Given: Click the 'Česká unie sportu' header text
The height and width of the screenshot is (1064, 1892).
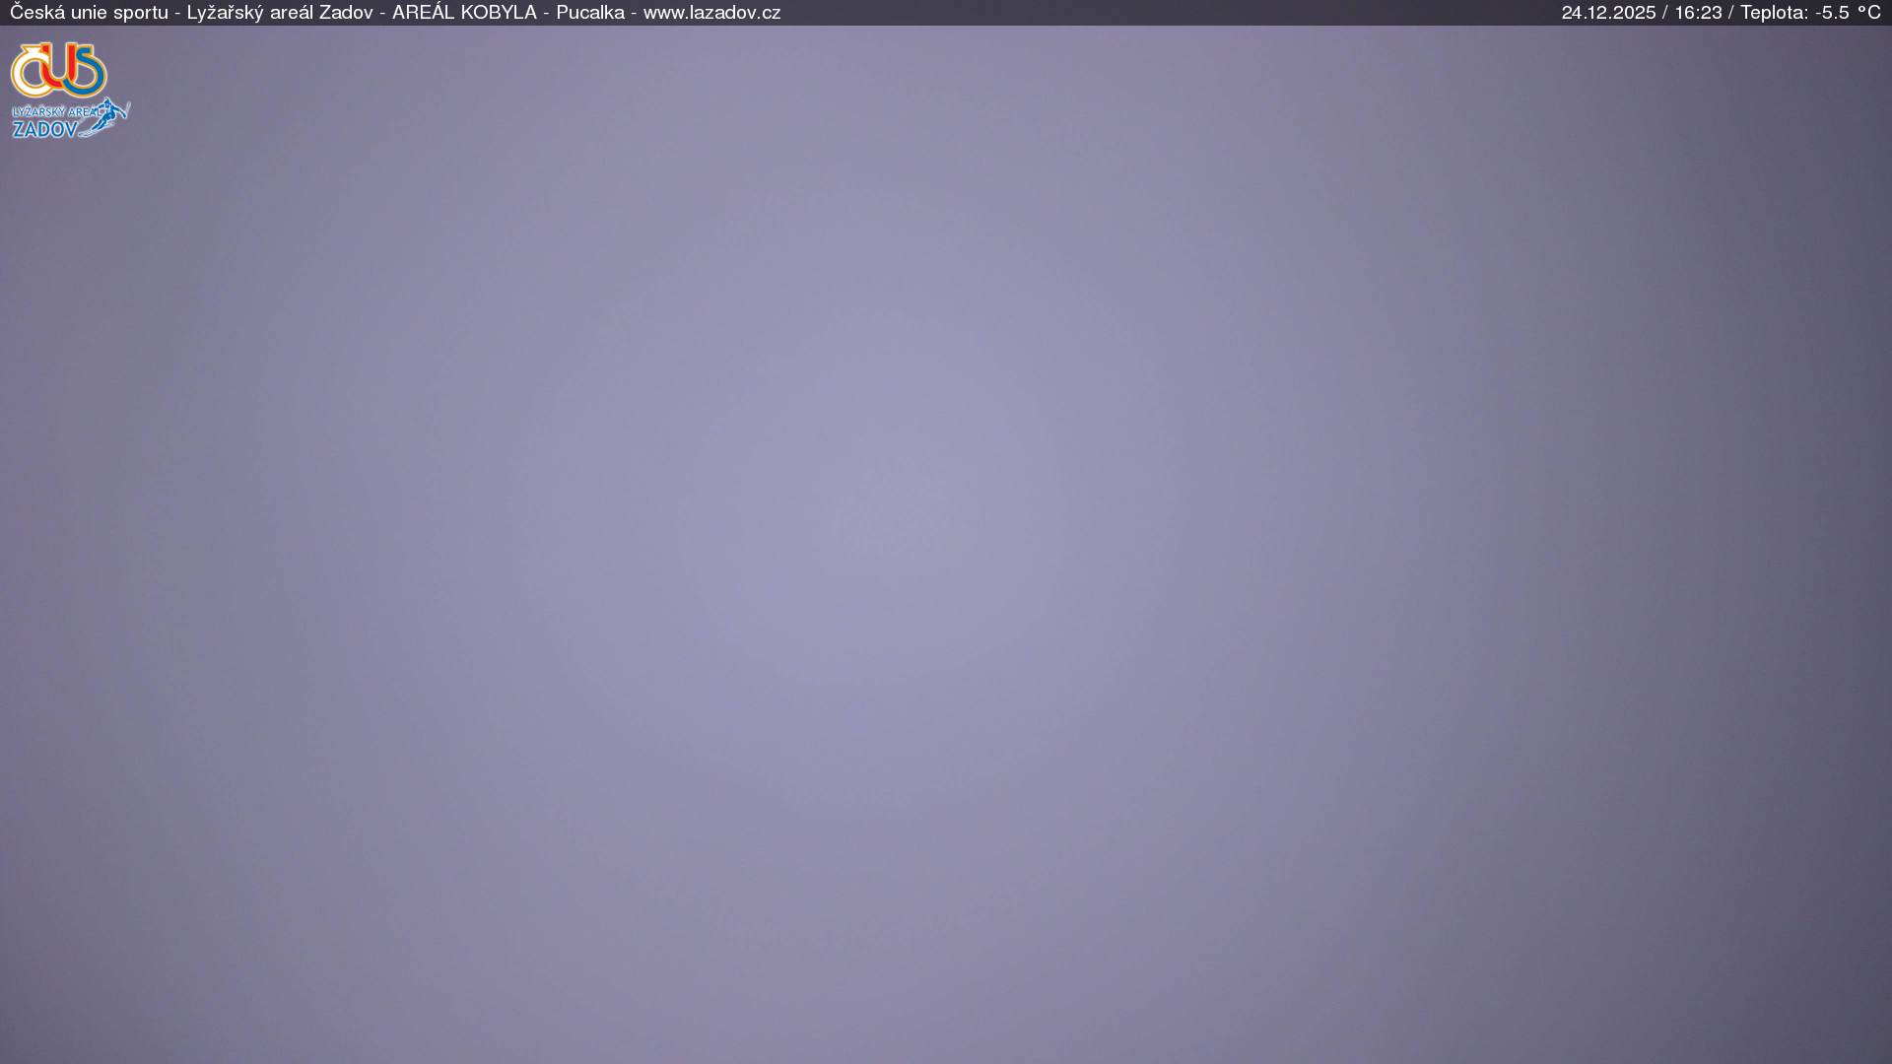Looking at the screenshot, I should [89, 13].
